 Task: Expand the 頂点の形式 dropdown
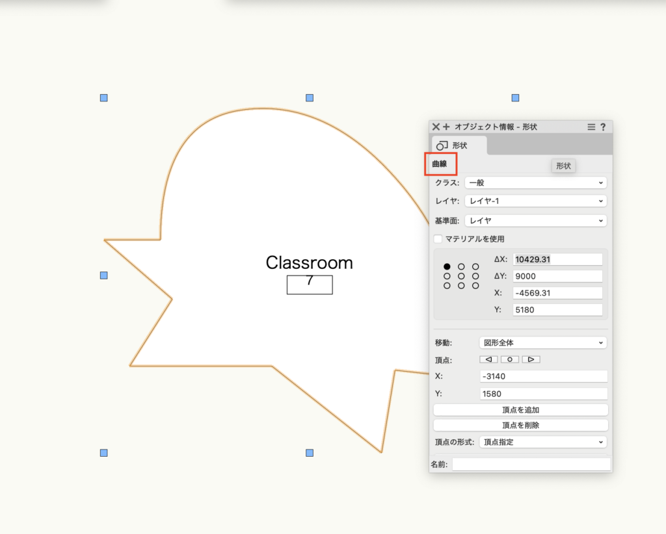pyautogui.click(x=542, y=442)
